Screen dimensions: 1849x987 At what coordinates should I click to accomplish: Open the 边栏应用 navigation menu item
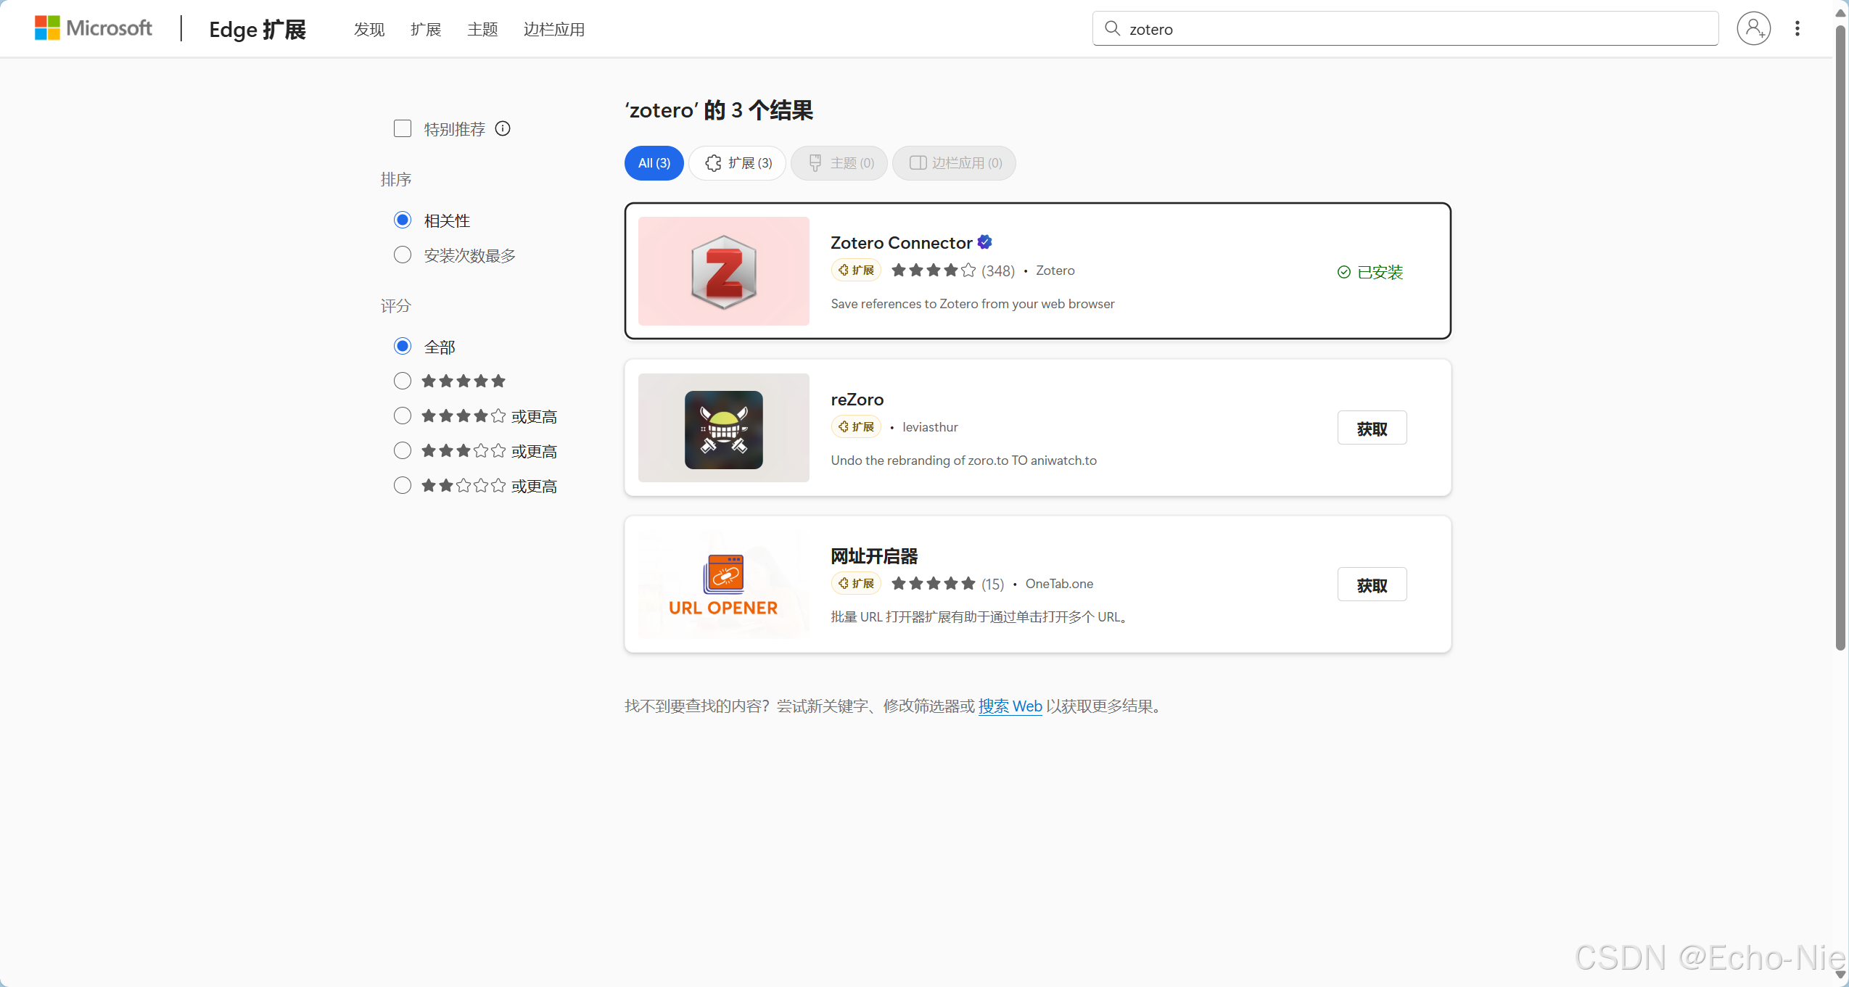(x=553, y=29)
